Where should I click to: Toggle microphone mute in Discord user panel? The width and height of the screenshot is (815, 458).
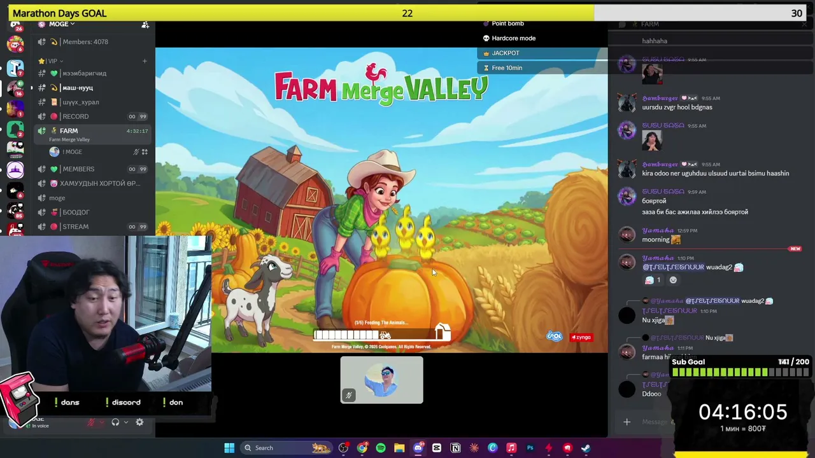click(91, 422)
